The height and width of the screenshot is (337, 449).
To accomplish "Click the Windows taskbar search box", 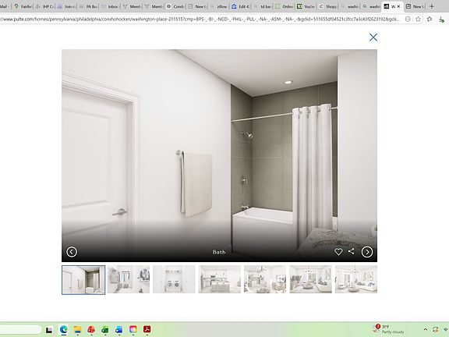I will pos(20,329).
